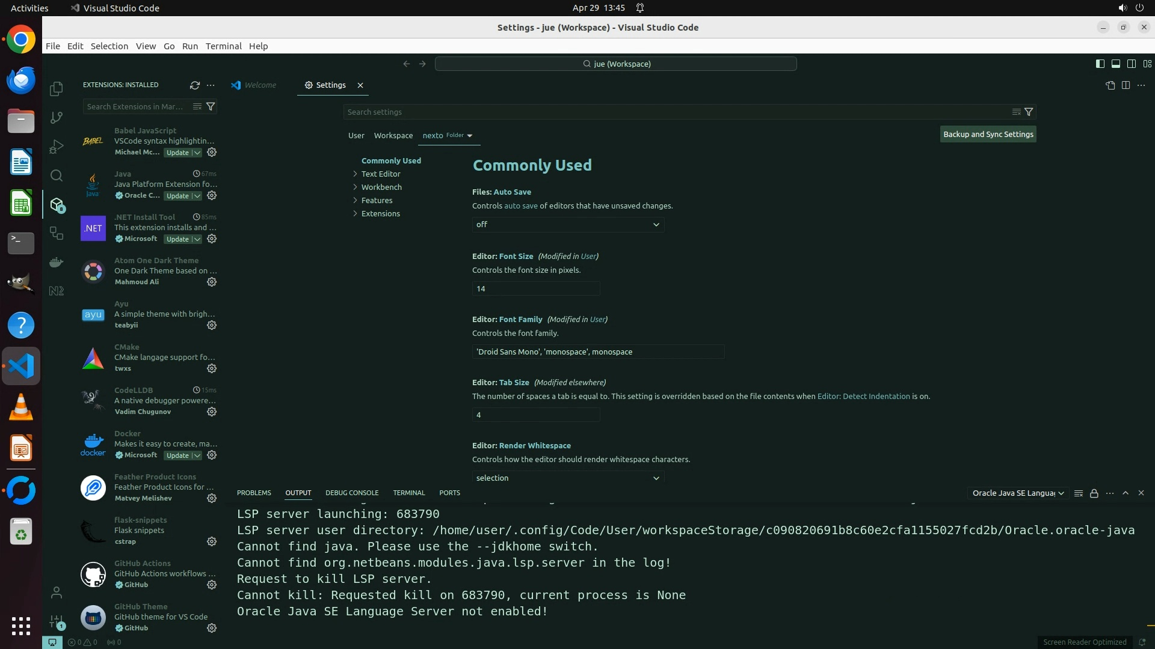This screenshot has height=649, width=1155.
Task: Update the Docker extension
Action: pos(177,456)
